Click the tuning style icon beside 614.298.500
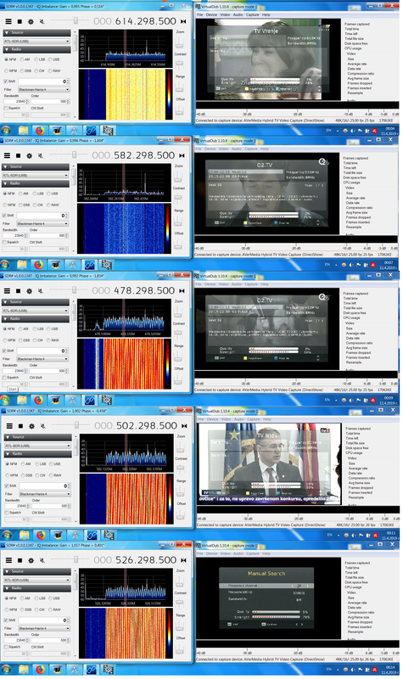This screenshot has height=679, width=403. [x=183, y=21]
